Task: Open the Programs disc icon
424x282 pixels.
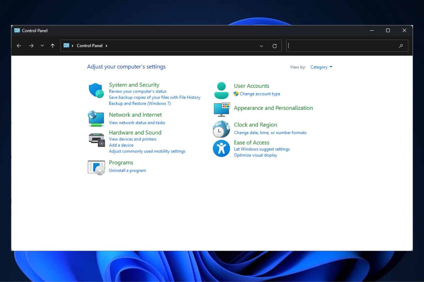Action: [x=96, y=168]
